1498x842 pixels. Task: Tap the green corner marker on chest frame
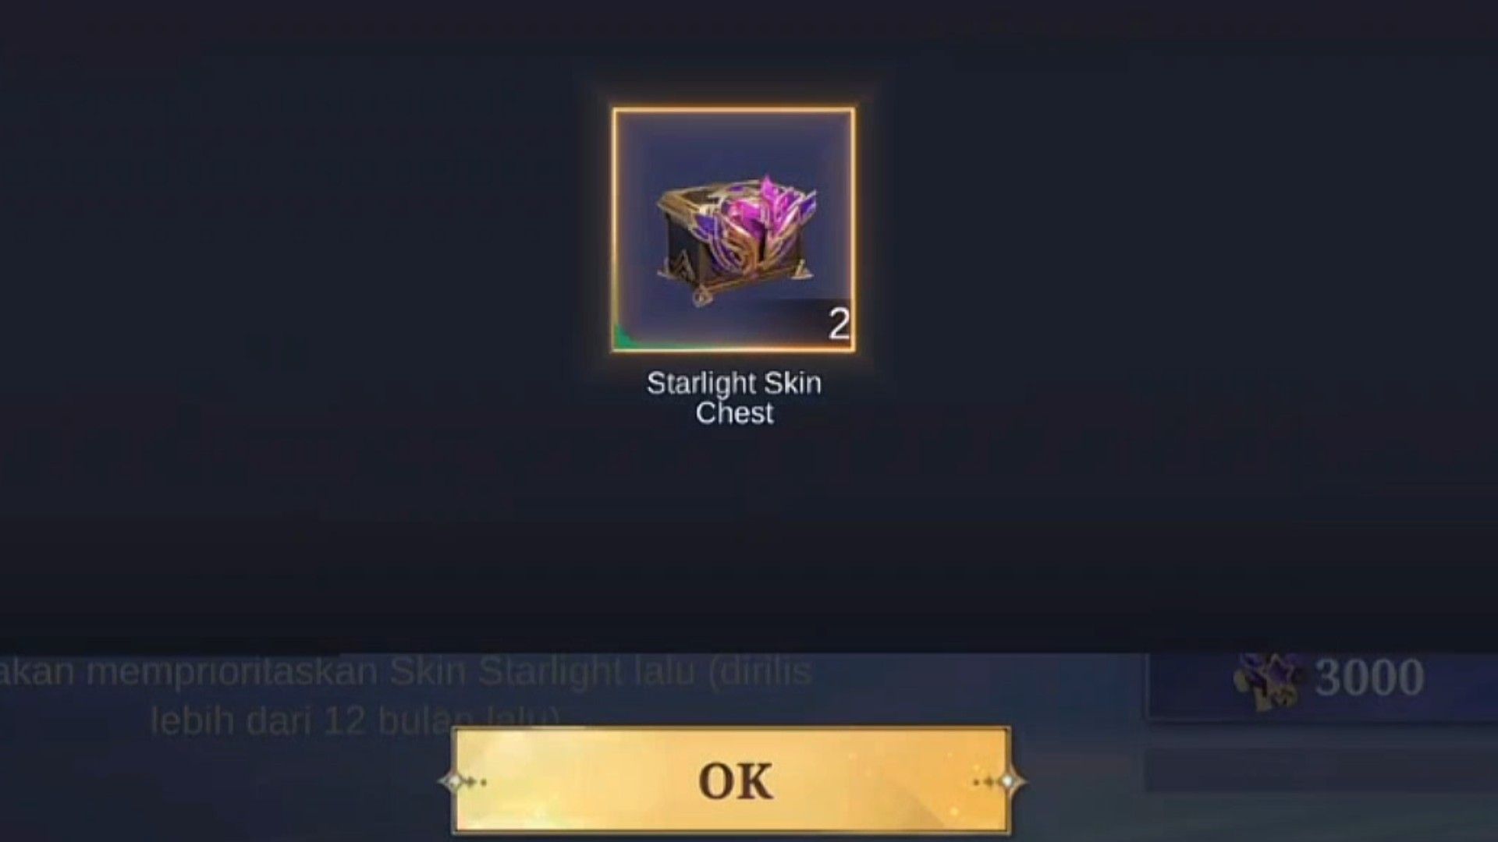[x=624, y=340]
